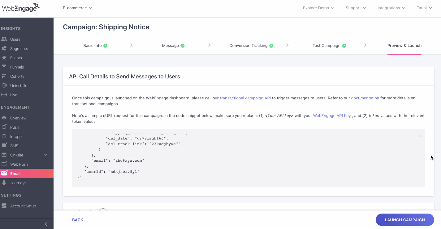Select the Users menu label
The image size is (441, 229).
coord(15,40)
